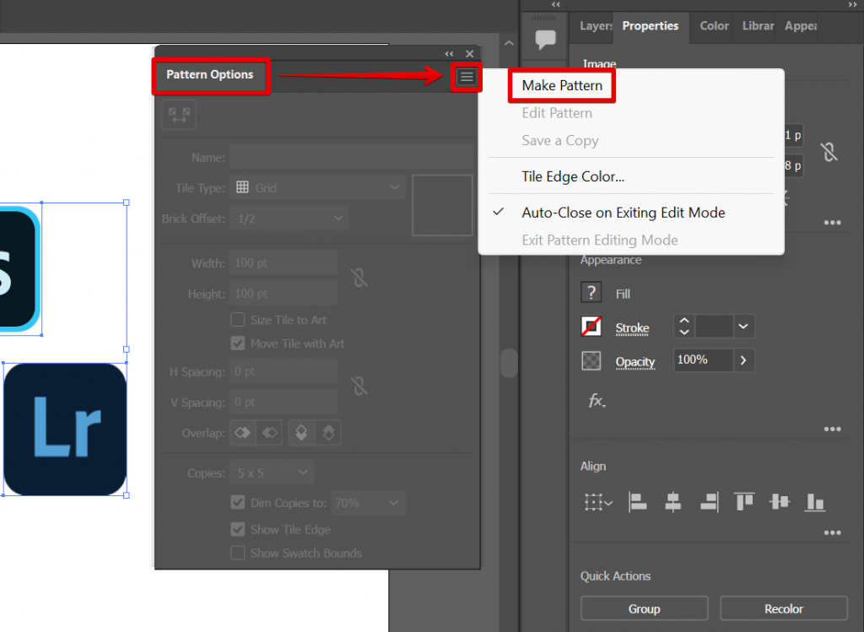This screenshot has height=632, width=864.
Task: Click the pattern Name input field
Action: (352, 157)
